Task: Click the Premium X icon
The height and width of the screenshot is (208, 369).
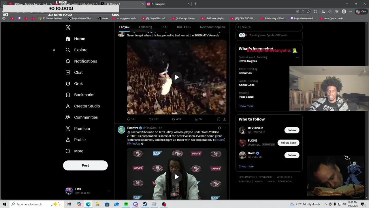Action: pos(68,129)
